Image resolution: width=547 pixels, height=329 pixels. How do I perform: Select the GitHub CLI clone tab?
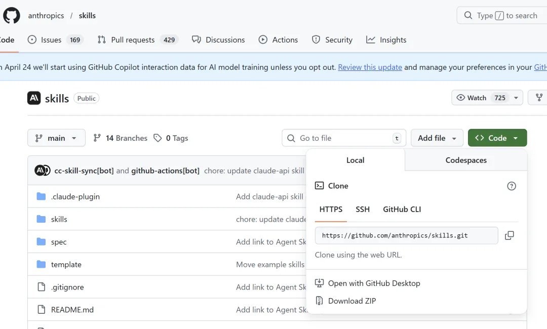tap(402, 209)
